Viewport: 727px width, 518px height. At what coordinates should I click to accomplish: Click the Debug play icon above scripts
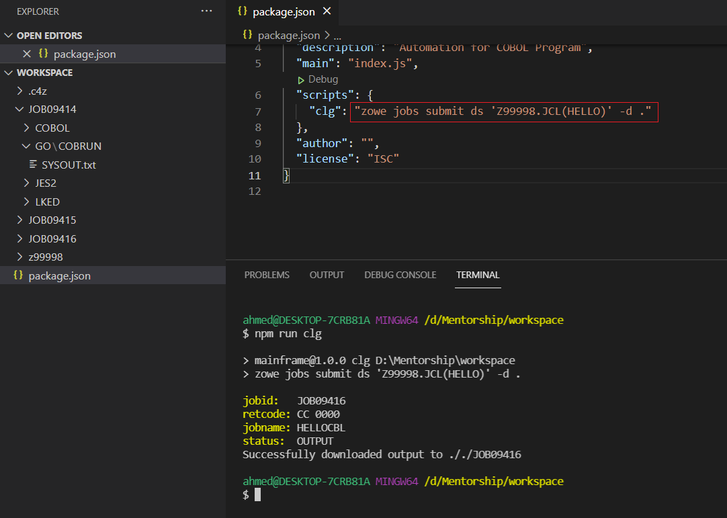pyautogui.click(x=301, y=79)
